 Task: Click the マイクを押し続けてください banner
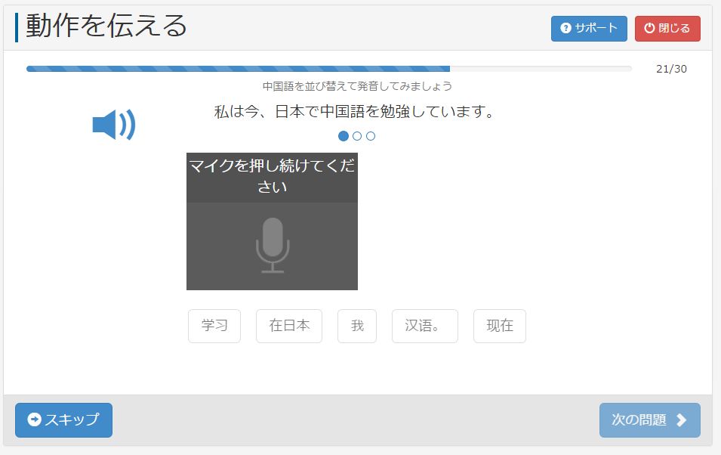pyautogui.click(x=272, y=177)
